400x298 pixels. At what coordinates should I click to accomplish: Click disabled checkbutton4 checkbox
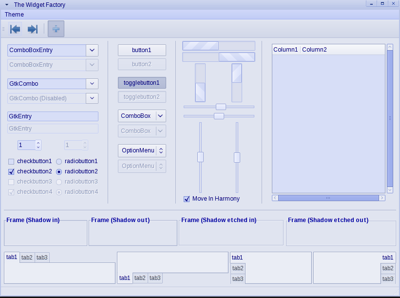click(x=11, y=192)
